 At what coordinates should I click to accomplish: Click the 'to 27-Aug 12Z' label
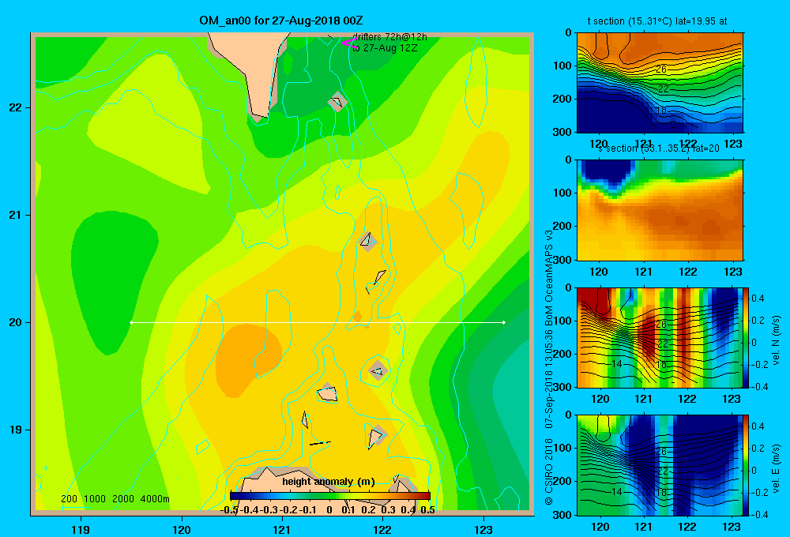click(385, 48)
